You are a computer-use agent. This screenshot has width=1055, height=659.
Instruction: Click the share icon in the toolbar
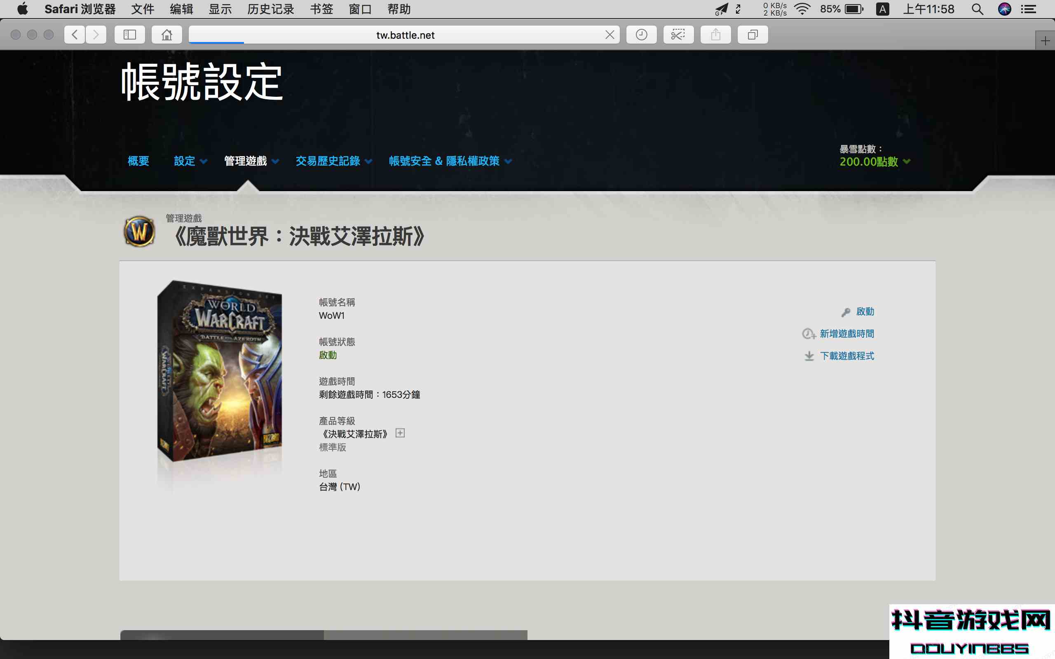click(x=715, y=35)
